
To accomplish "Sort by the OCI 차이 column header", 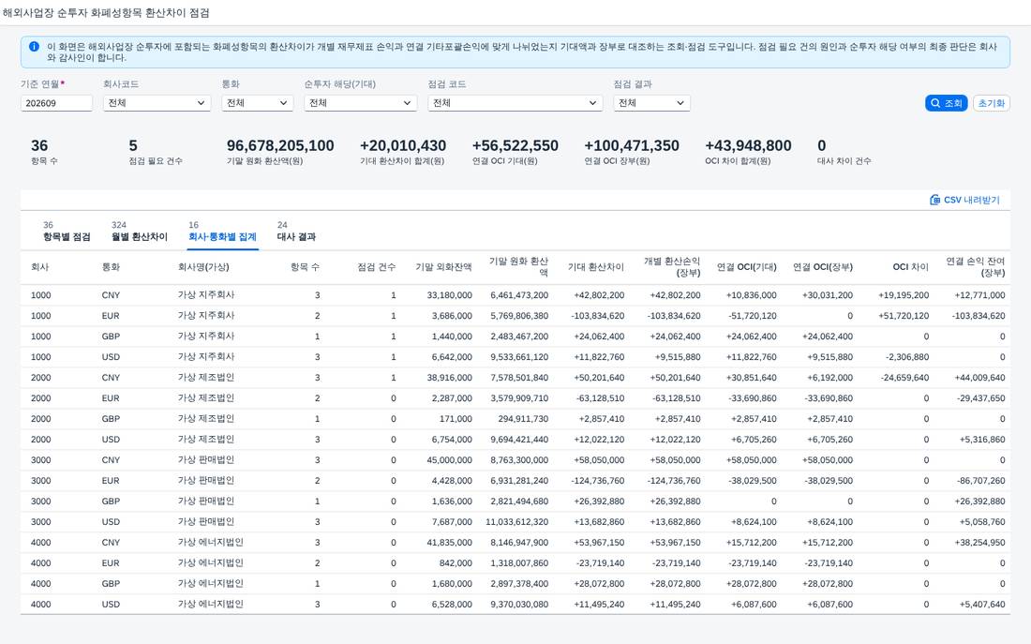I will [x=910, y=267].
